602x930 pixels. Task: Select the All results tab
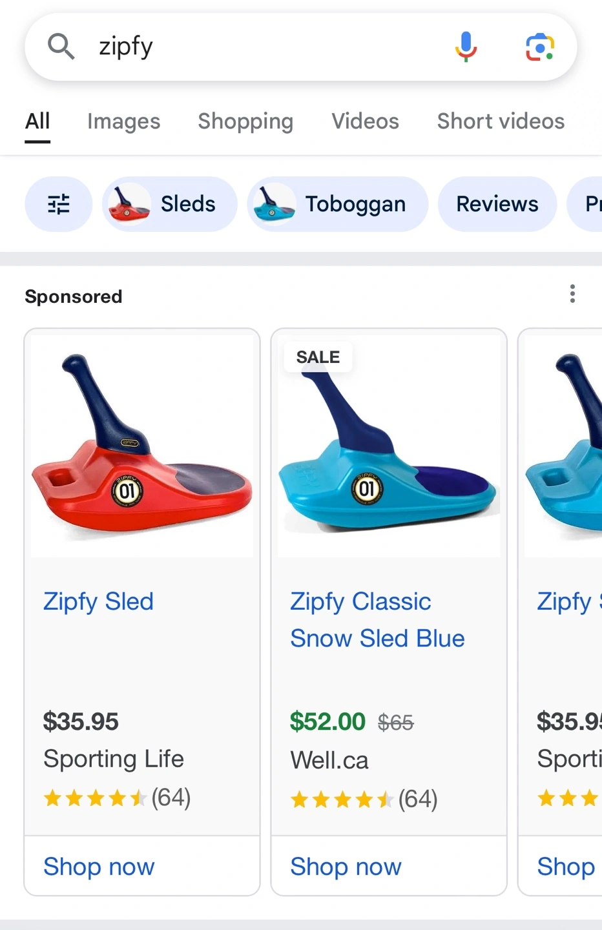pyautogui.click(x=37, y=121)
